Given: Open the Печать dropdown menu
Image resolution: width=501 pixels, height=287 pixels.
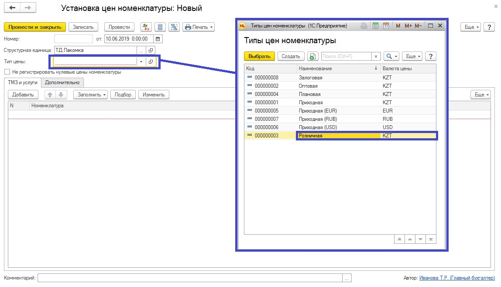Looking at the screenshot, I should point(199,27).
